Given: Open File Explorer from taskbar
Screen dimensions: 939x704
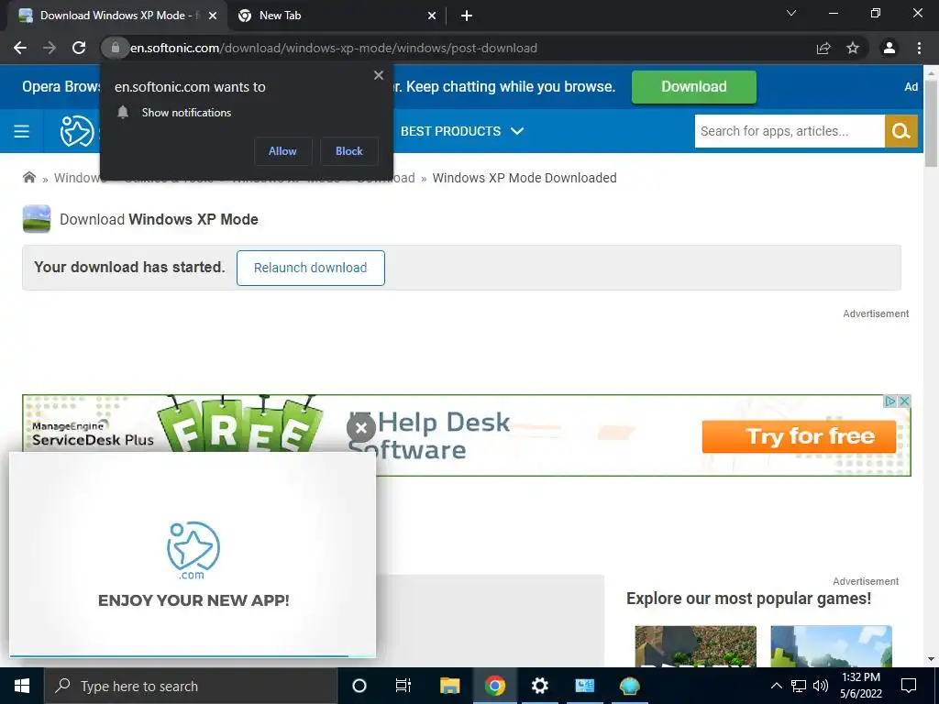Looking at the screenshot, I should click(x=449, y=686).
